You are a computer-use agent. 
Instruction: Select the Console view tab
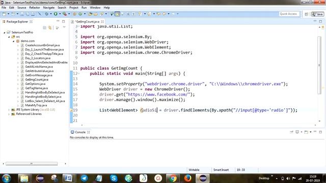coord(80,132)
